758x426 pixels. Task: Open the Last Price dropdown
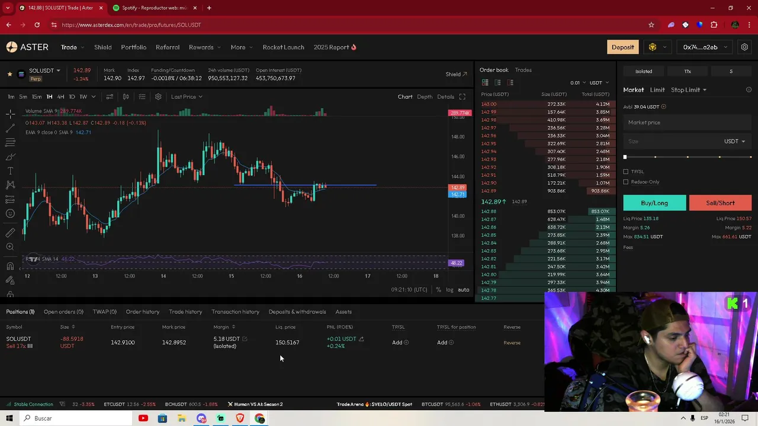(x=187, y=96)
